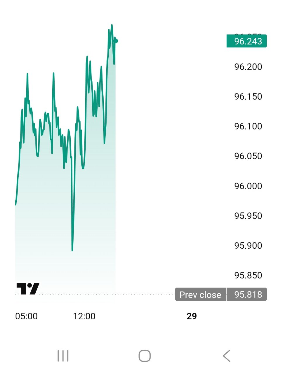This screenshot has width=292, height=374.
Task: Select the 12:00 time axis label
Action: (84, 316)
